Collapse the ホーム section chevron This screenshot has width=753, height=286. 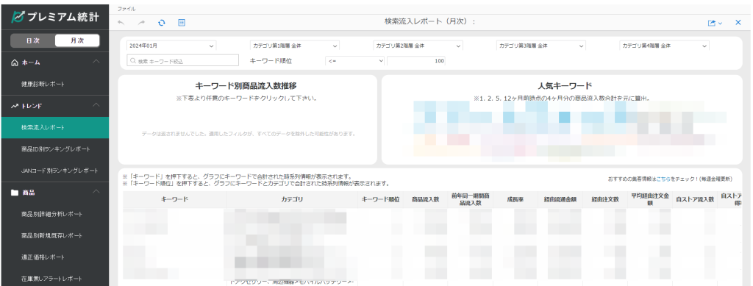(x=96, y=62)
